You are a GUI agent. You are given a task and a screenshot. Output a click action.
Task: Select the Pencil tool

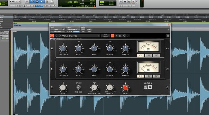click(52, 1)
